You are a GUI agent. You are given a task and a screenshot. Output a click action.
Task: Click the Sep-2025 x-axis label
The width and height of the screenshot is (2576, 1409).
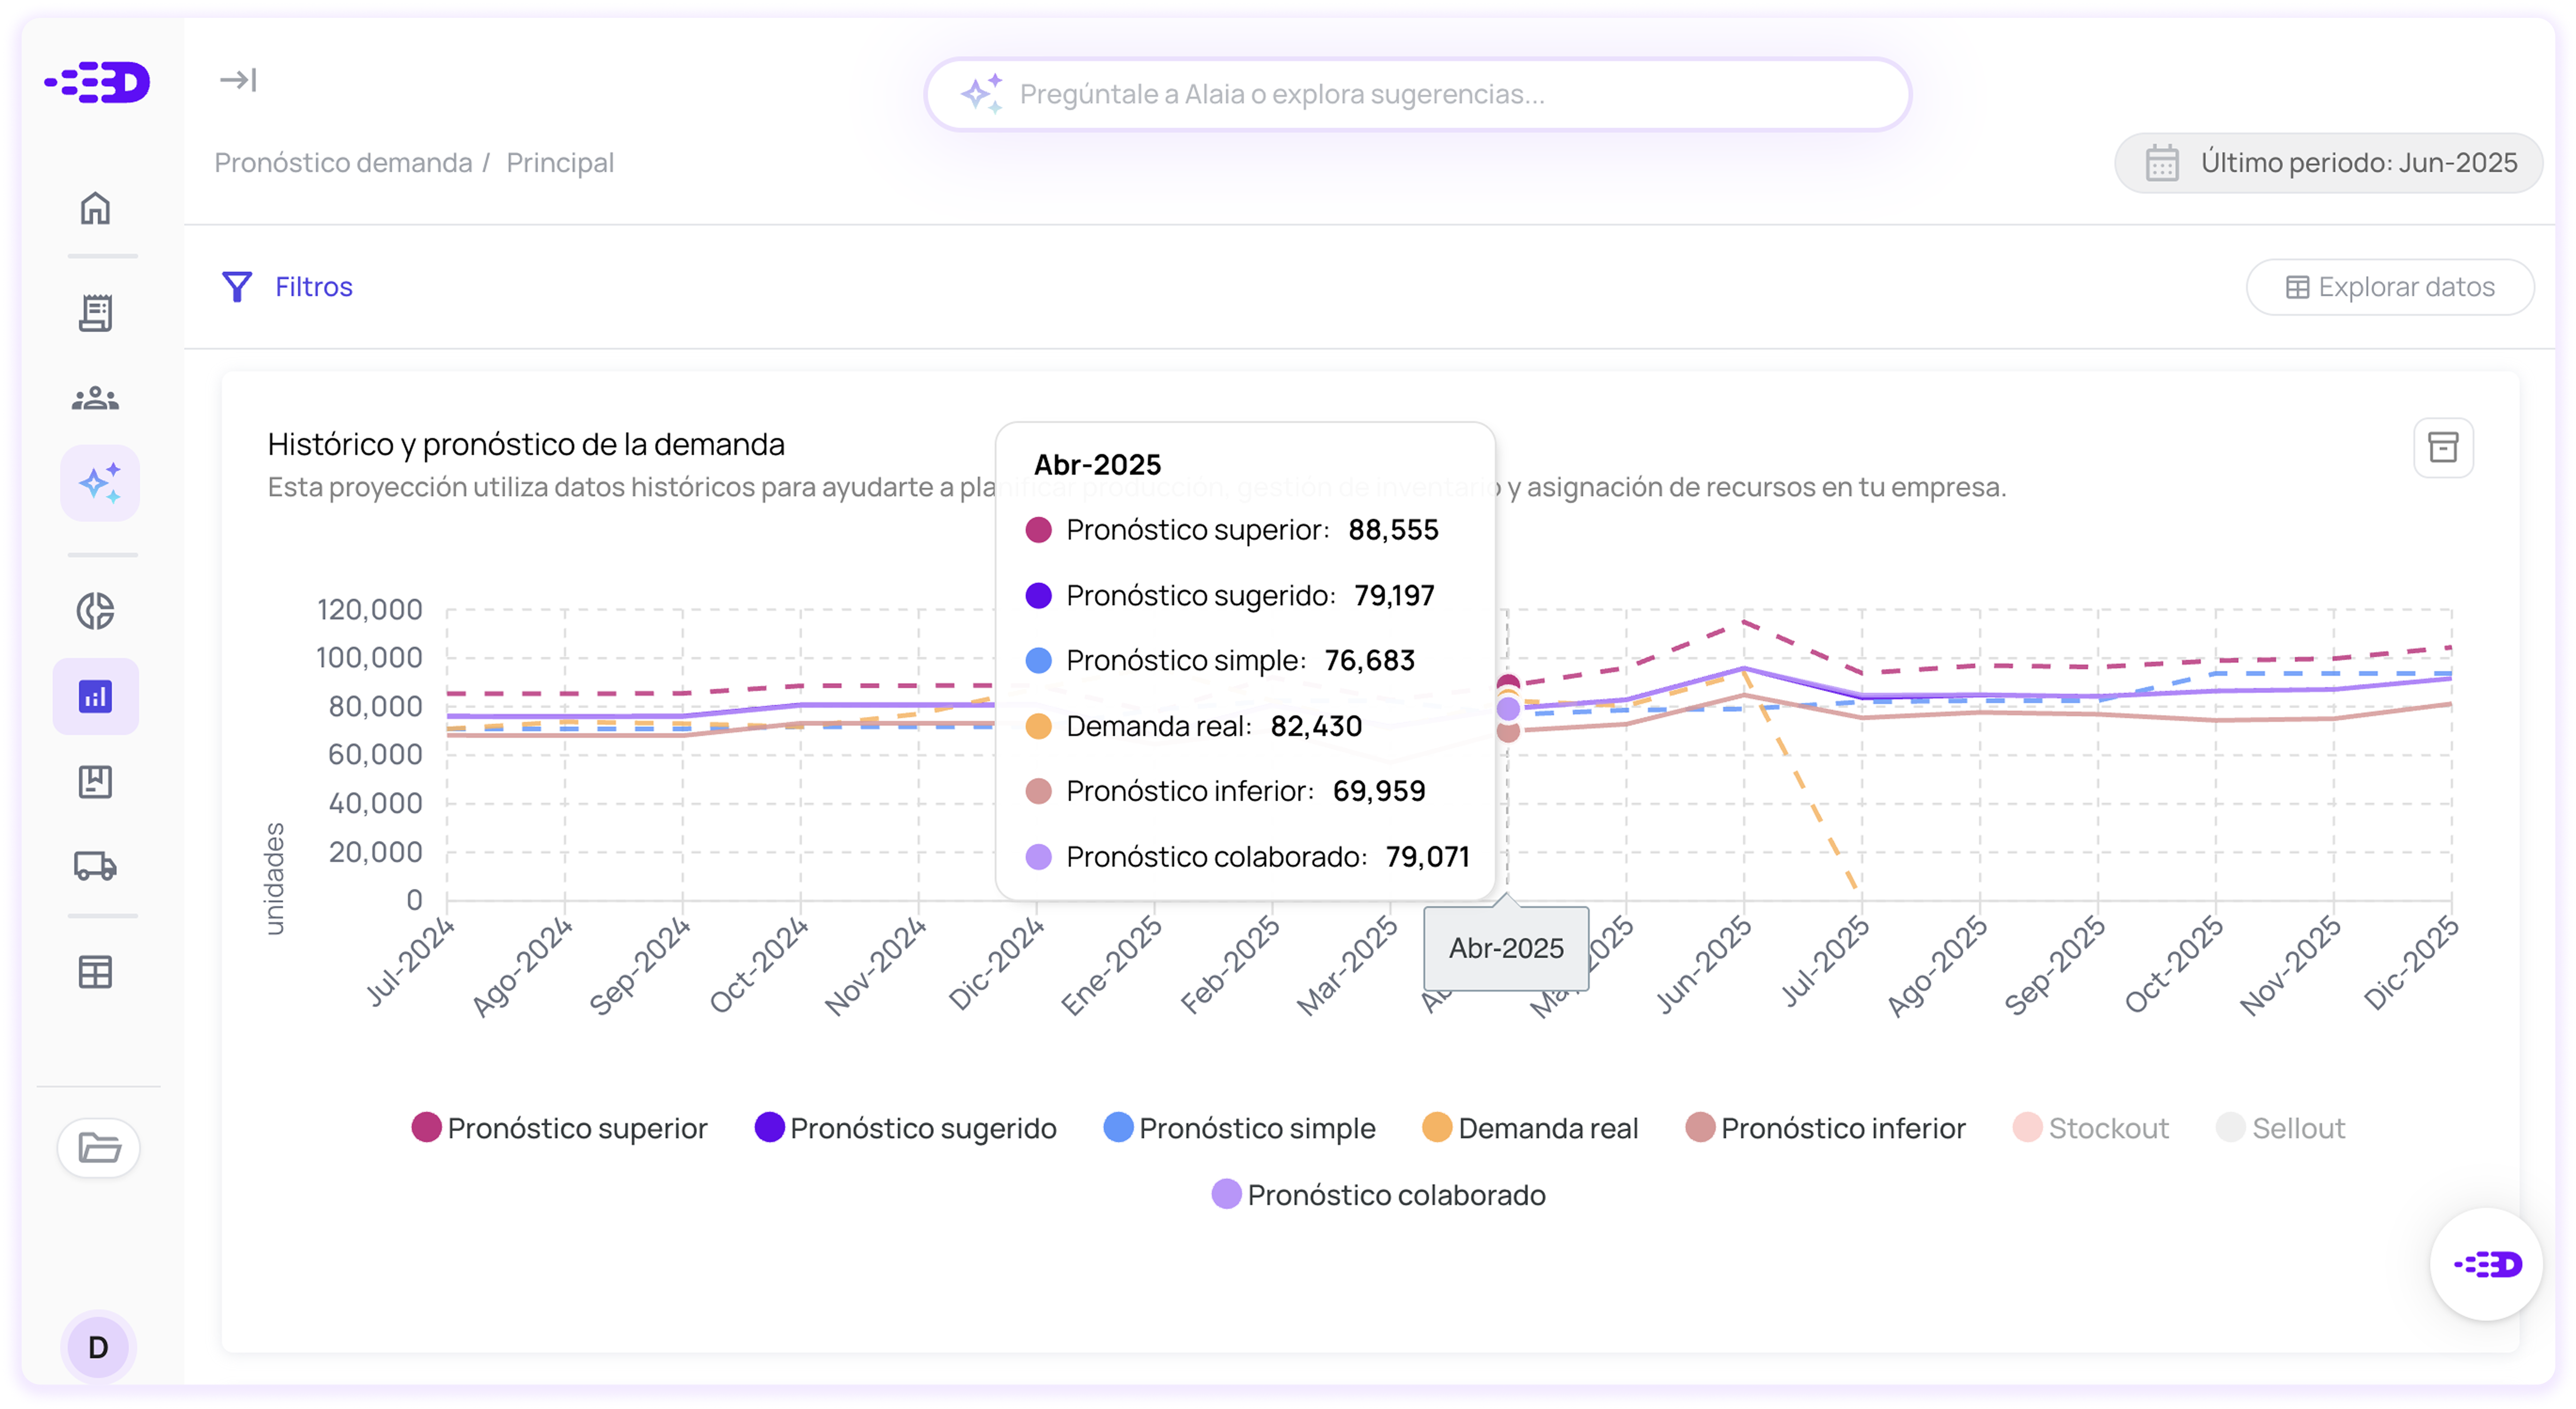[x=2054, y=965]
